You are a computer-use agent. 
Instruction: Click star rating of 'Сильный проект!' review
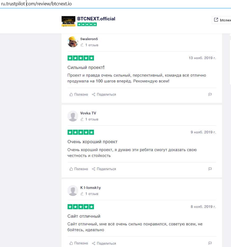(81, 58)
